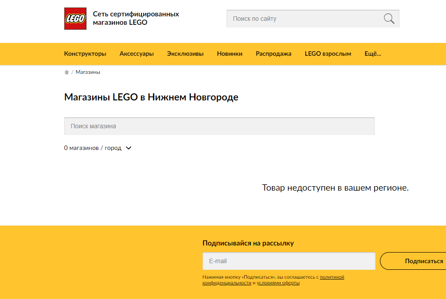Click the Подписаться button
Viewport: 446px width, 299px height.
pos(413,261)
